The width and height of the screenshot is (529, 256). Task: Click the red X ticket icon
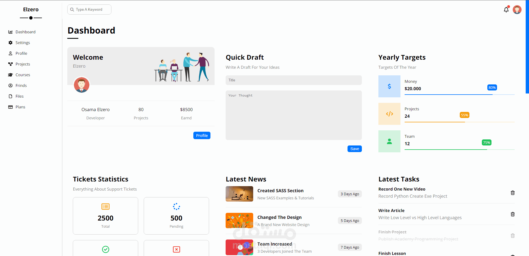pos(177,249)
